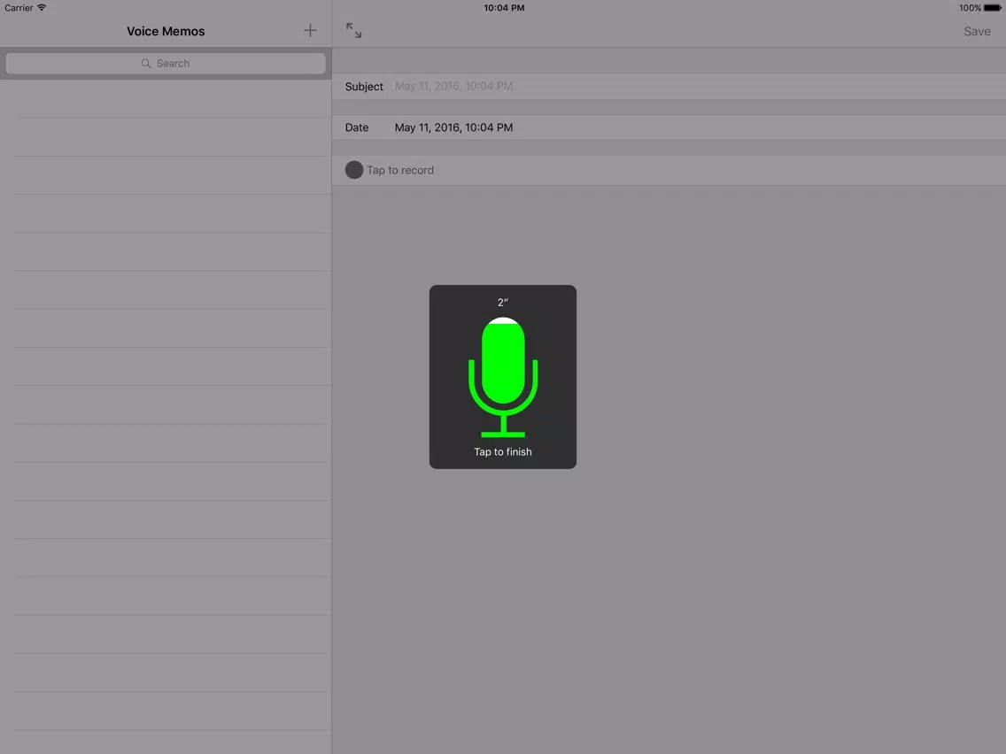Screen dimensions: 1006x754
Task: Click the Date label
Action: (x=357, y=127)
